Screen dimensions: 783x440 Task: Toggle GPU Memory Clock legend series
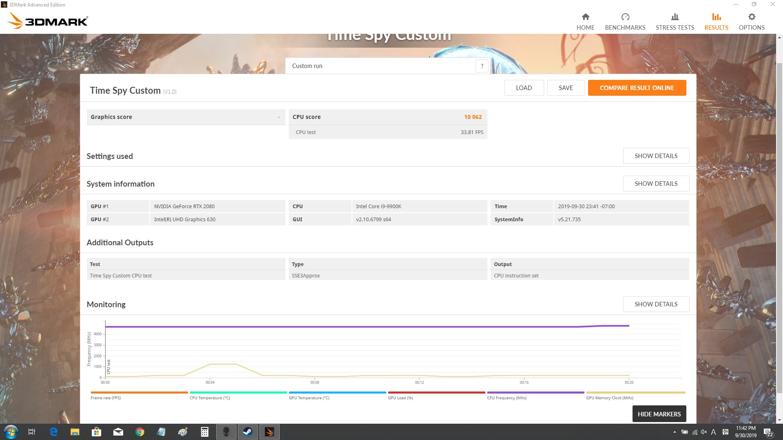tap(635, 396)
